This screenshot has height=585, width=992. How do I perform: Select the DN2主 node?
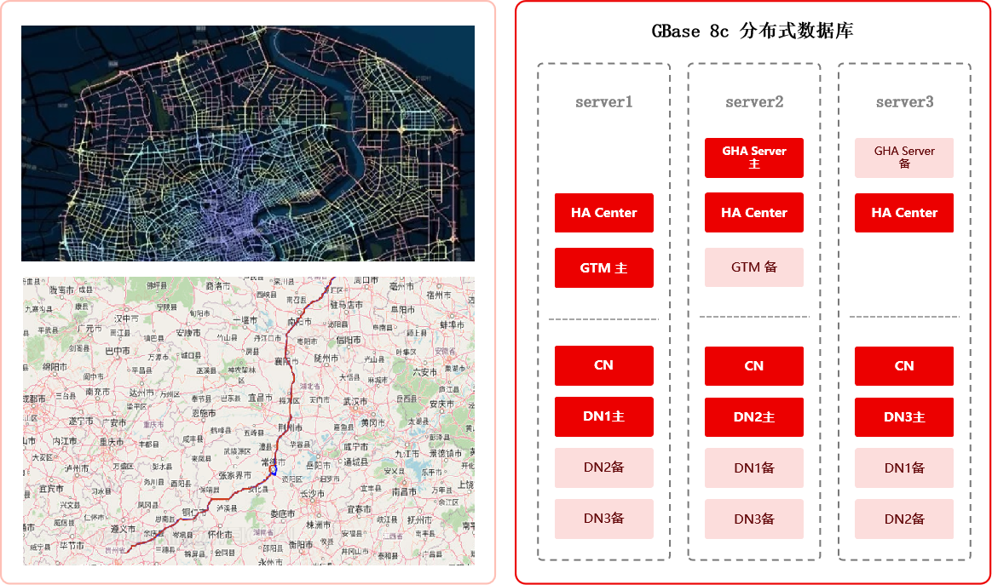pyautogui.click(x=754, y=416)
